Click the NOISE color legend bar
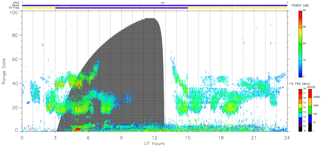 coord(310,110)
